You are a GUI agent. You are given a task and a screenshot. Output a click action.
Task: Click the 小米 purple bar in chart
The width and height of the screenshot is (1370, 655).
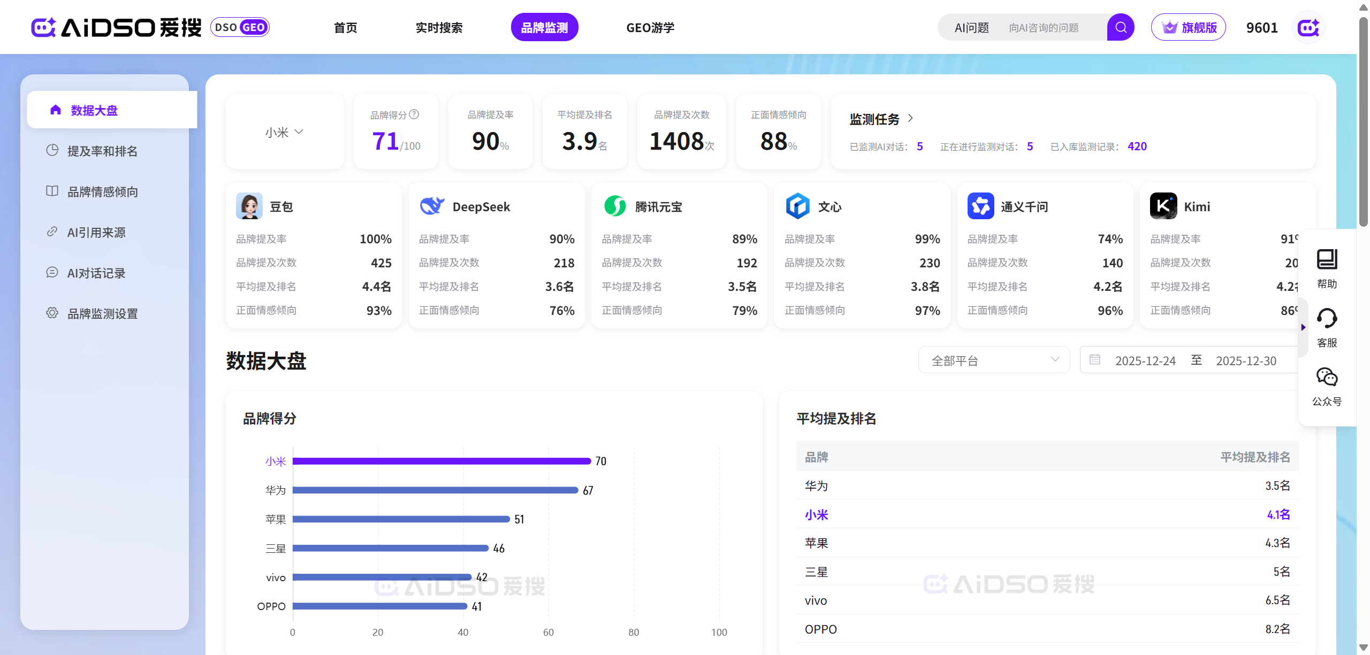pyautogui.click(x=442, y=461)
